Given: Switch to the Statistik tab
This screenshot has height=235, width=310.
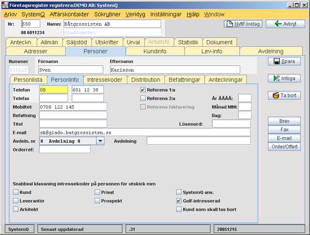Looking at the screenshot, I should coord(188,42).
